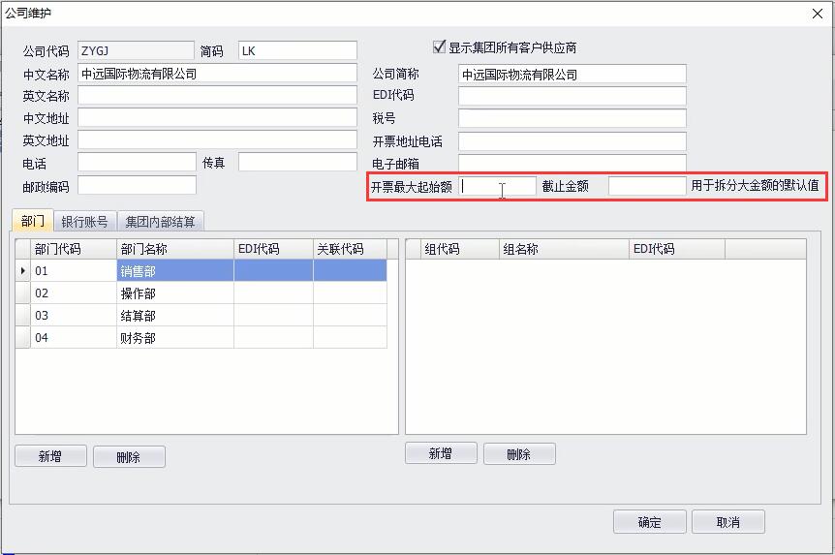This screenshot has width=835, height=555.
Task: Click 新增 under the group table
Action: (440, 453)
